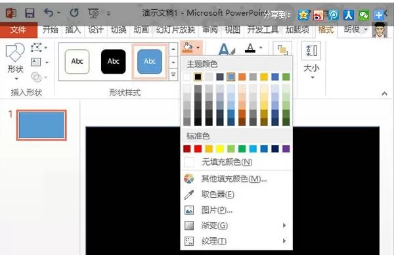Pick the orange theme color swatch
The height and width of the screenshot is (255, 394).
point(242,77)
